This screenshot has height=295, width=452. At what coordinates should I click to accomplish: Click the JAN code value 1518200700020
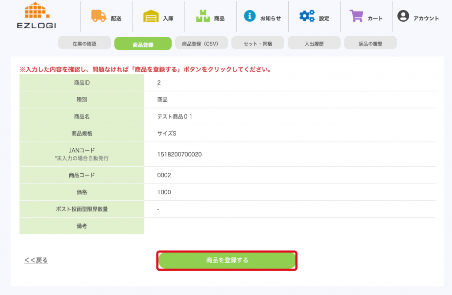tap(179, 154)
